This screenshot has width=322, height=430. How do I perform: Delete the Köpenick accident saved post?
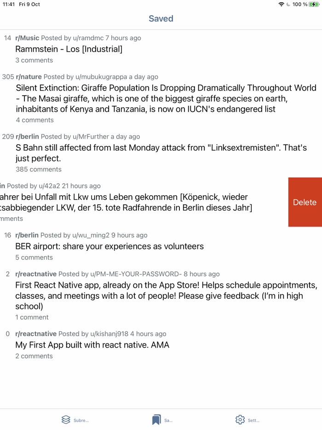tap(305, 202)
